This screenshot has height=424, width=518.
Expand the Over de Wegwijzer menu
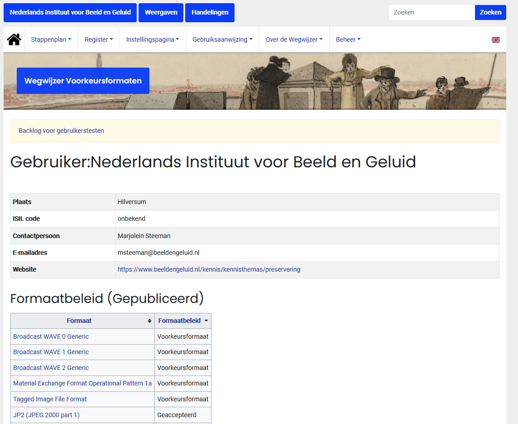click(x=294, y=39)
